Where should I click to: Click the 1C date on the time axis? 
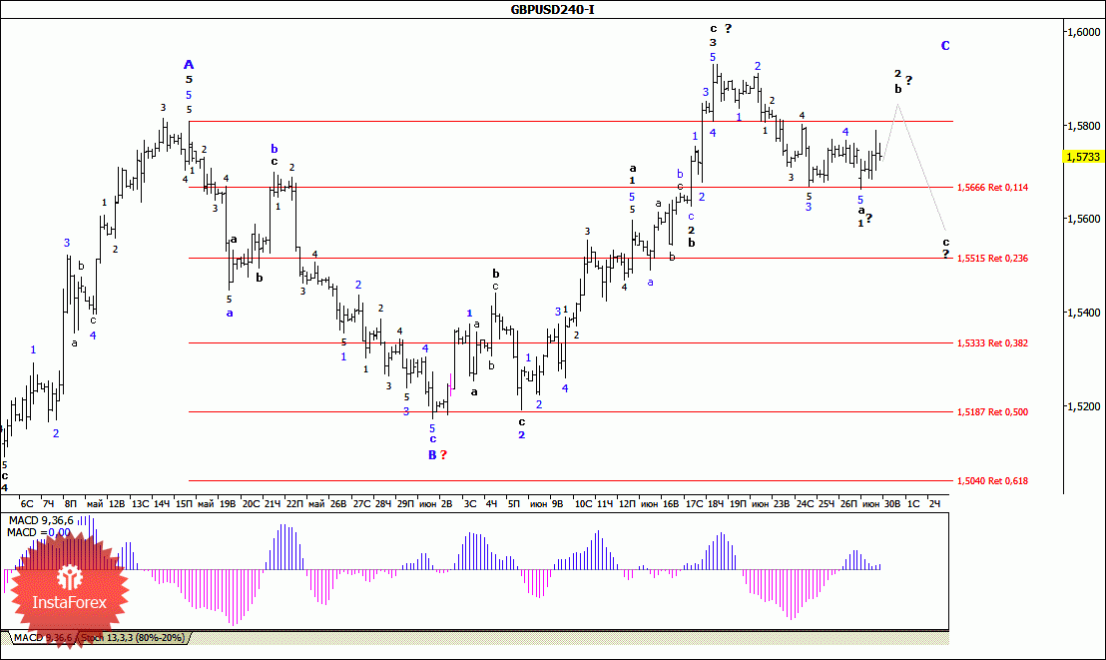tap(912, 503)
